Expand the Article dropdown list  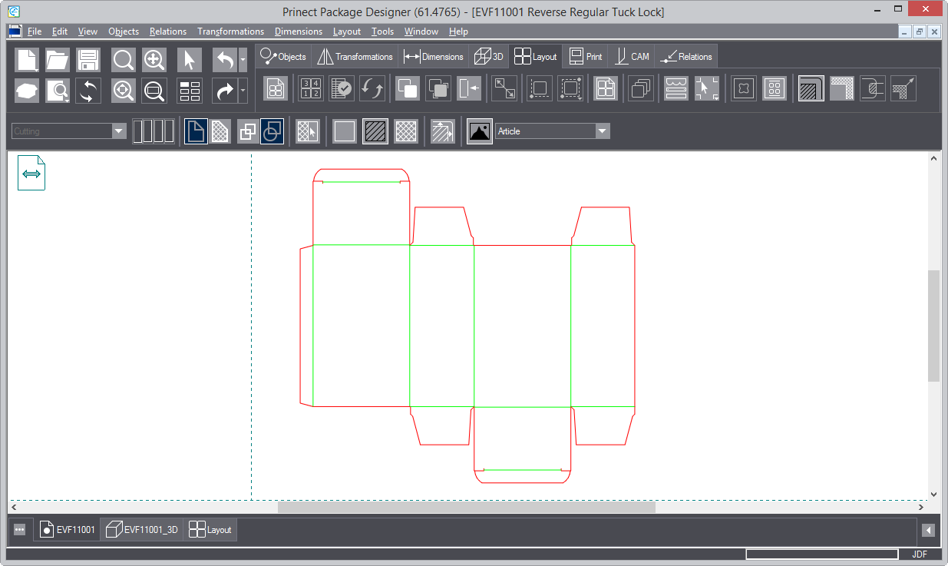[603, 131]
